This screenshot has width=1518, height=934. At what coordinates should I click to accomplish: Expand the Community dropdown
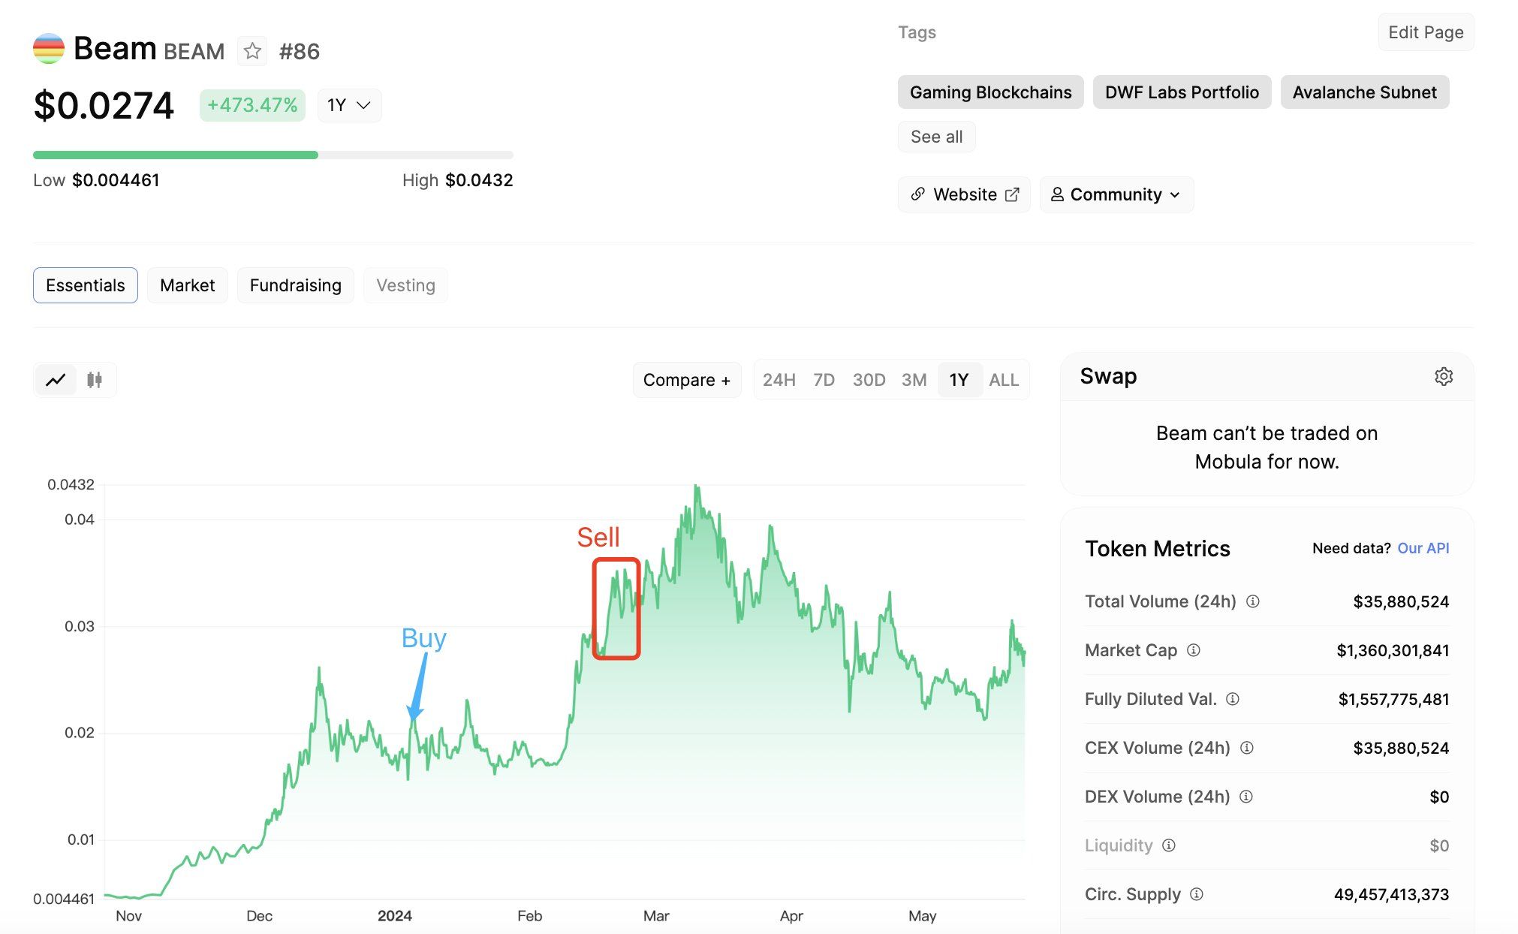pos(1116,194)
